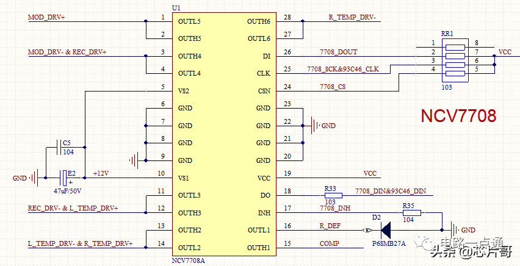
Task: Select the U1 designator
Action: [x=176, y=8]
